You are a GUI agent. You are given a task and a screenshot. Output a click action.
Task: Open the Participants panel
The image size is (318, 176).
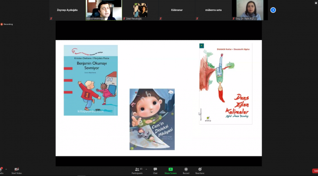point(137,171)
